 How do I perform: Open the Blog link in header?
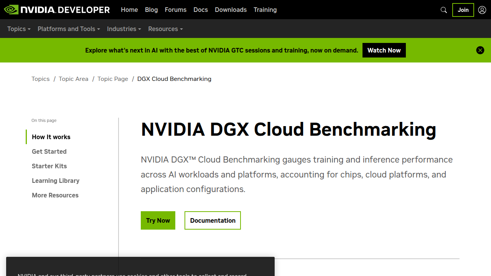pos(152,10)
